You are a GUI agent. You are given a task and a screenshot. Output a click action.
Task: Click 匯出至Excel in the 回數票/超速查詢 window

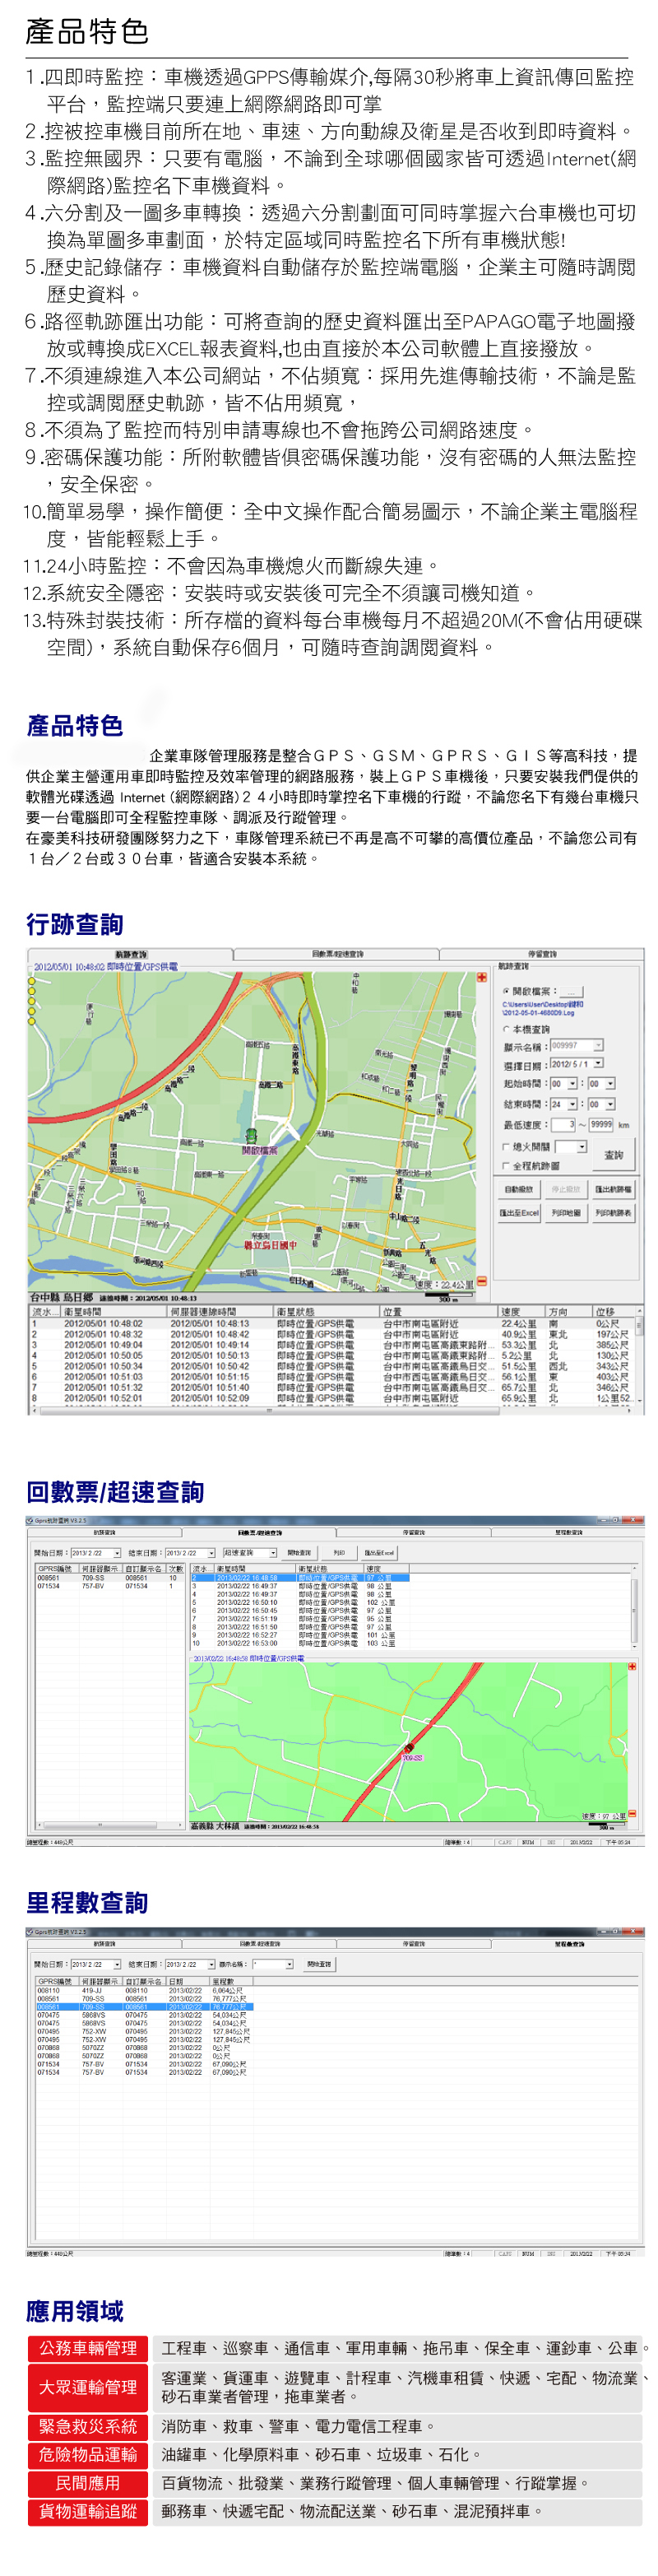(378, 1553)
